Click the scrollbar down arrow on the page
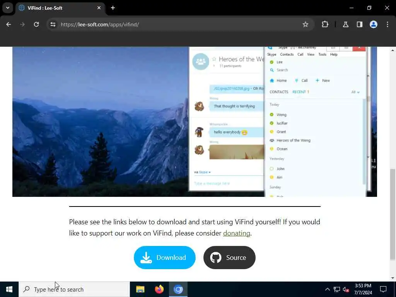Image resolution: width=396 pixels, height=297 pixels. (x=393, y=278)
